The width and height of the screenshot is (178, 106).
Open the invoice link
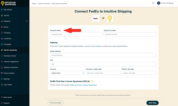pyautogui.click(x=98, y=46)
